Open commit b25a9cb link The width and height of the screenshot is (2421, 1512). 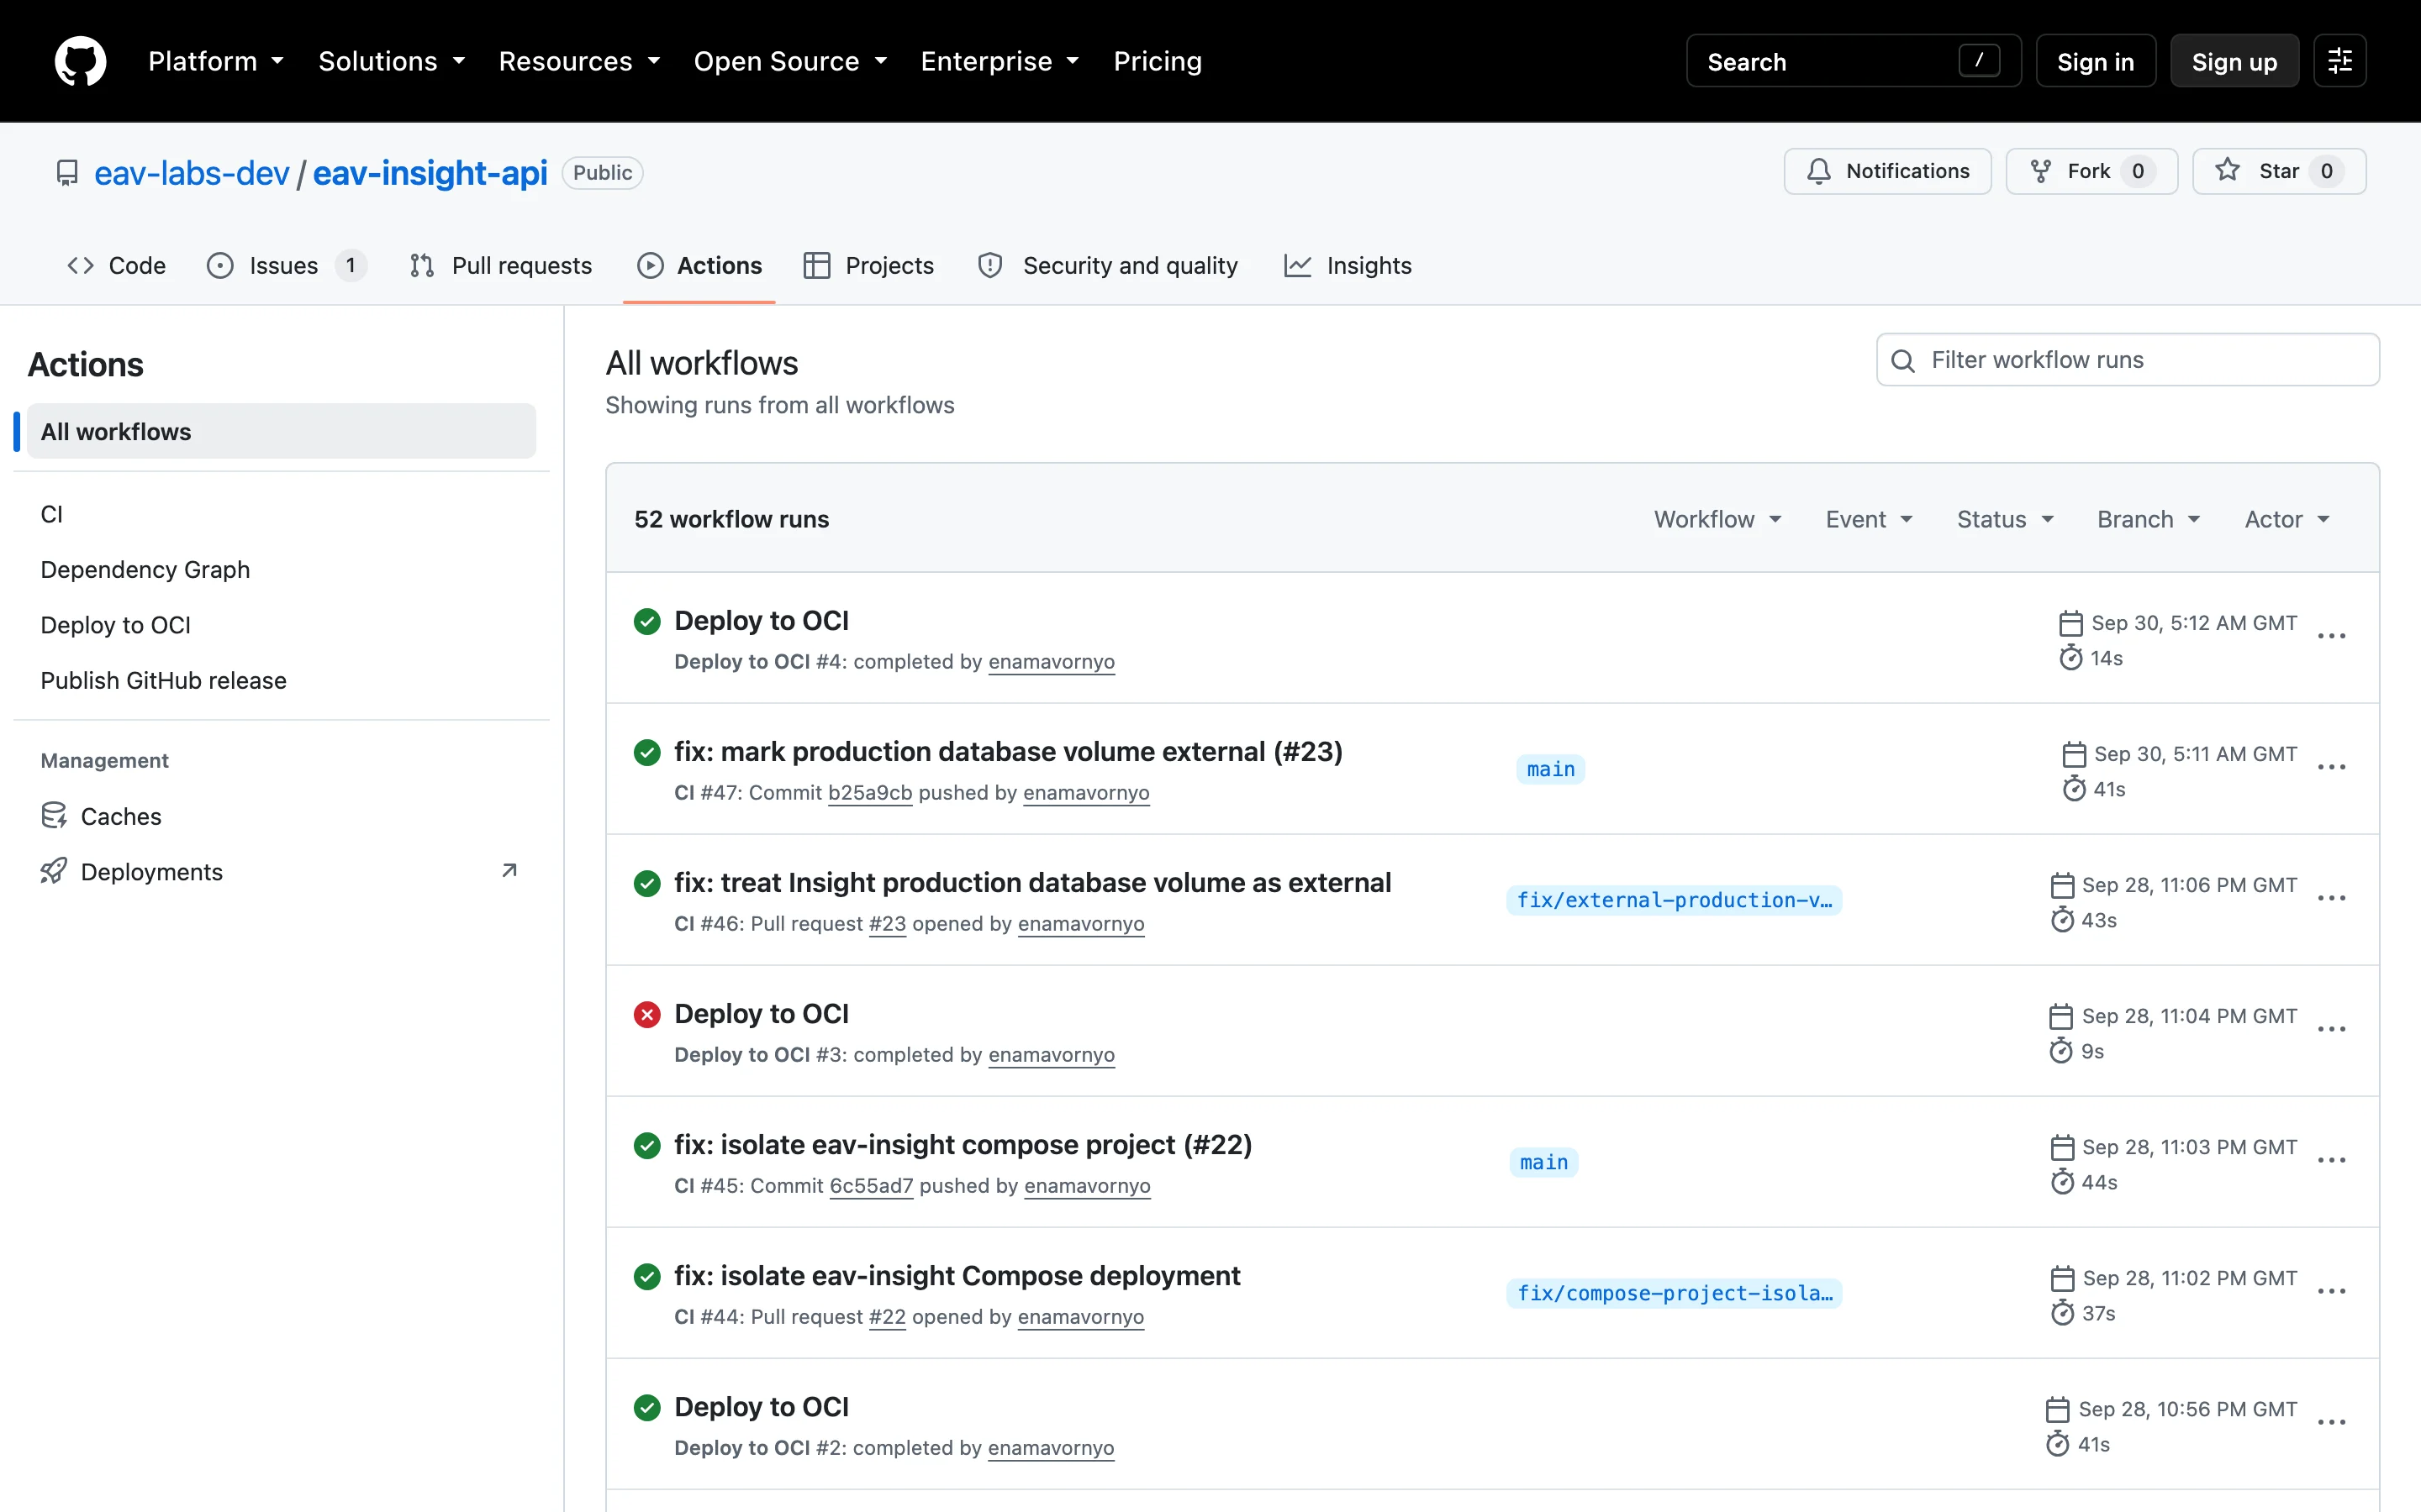click(869, 792)
